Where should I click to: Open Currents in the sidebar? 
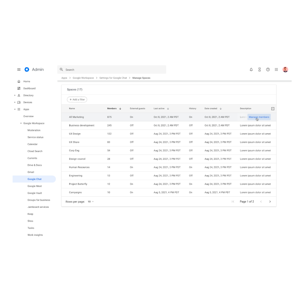click(32, 158)
